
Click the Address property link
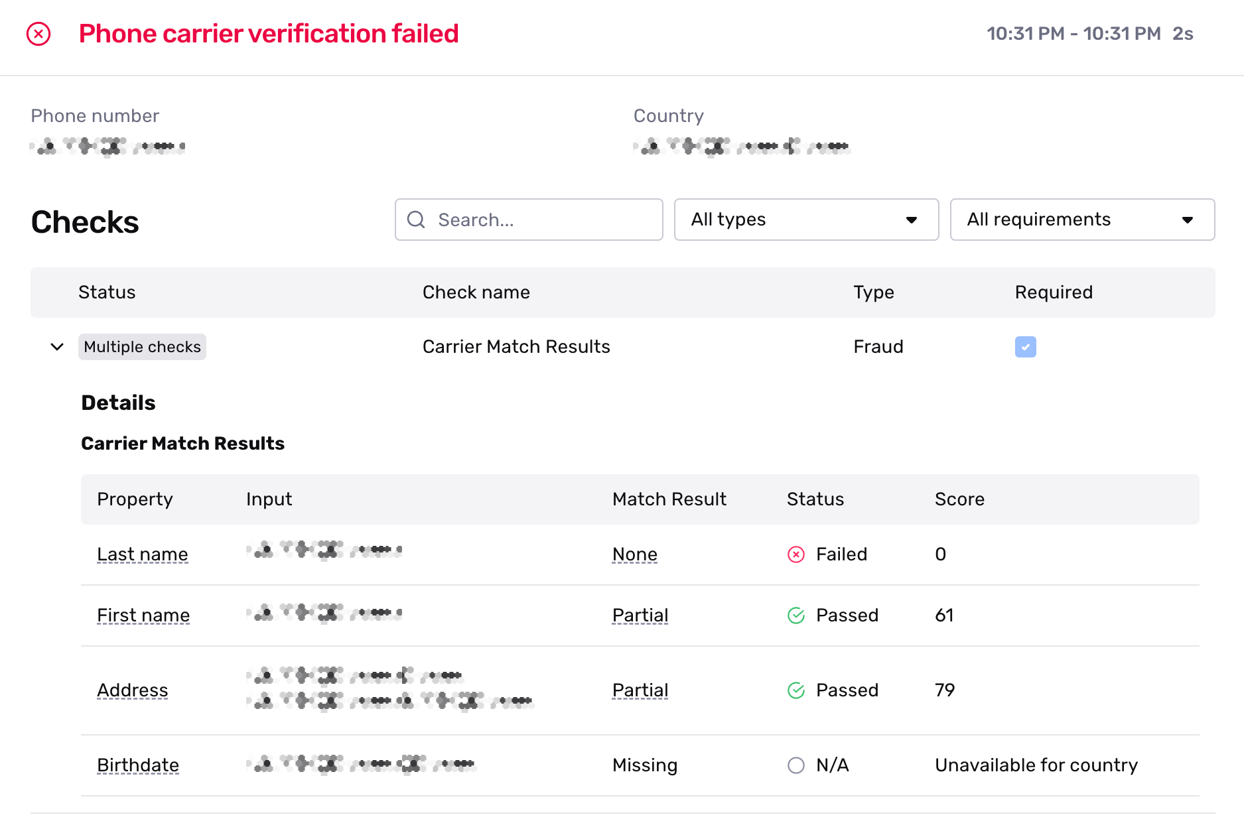click(133, 690)
